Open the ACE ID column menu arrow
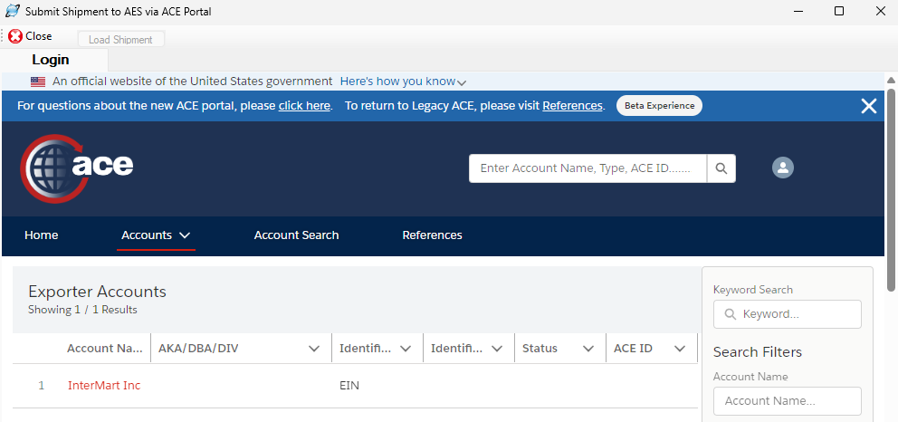 point(679,349)
